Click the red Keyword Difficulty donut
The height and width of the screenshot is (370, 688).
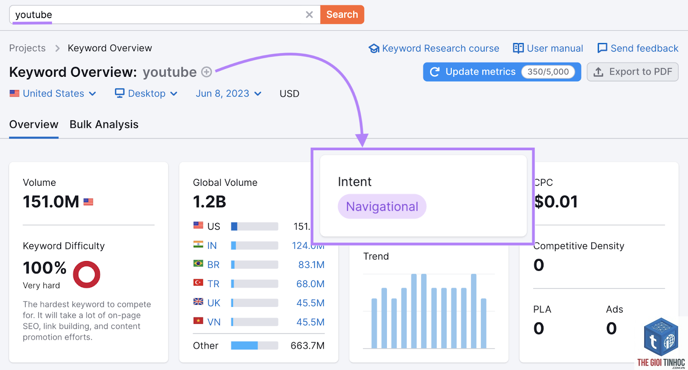(x=86, y=275)
